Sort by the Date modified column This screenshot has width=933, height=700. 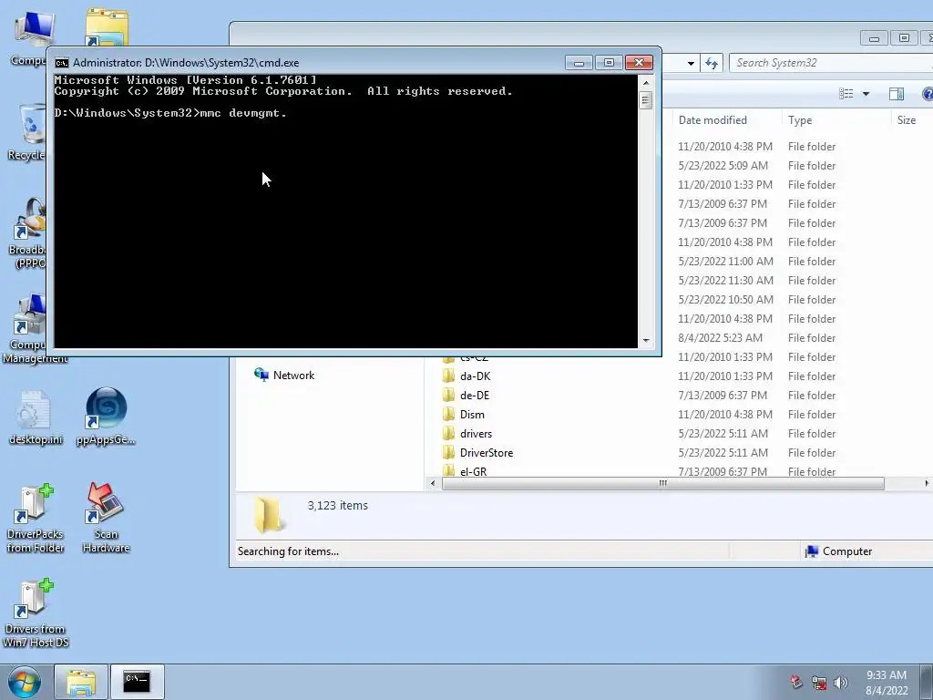713,120
